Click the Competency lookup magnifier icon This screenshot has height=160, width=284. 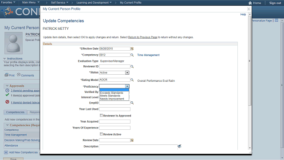point(132,55)
